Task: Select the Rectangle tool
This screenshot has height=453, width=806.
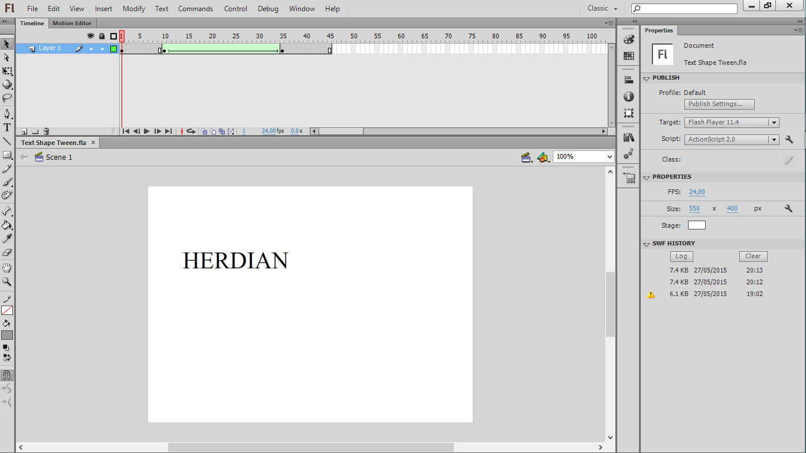Action: pyautogui.click(x=7, y=155)
